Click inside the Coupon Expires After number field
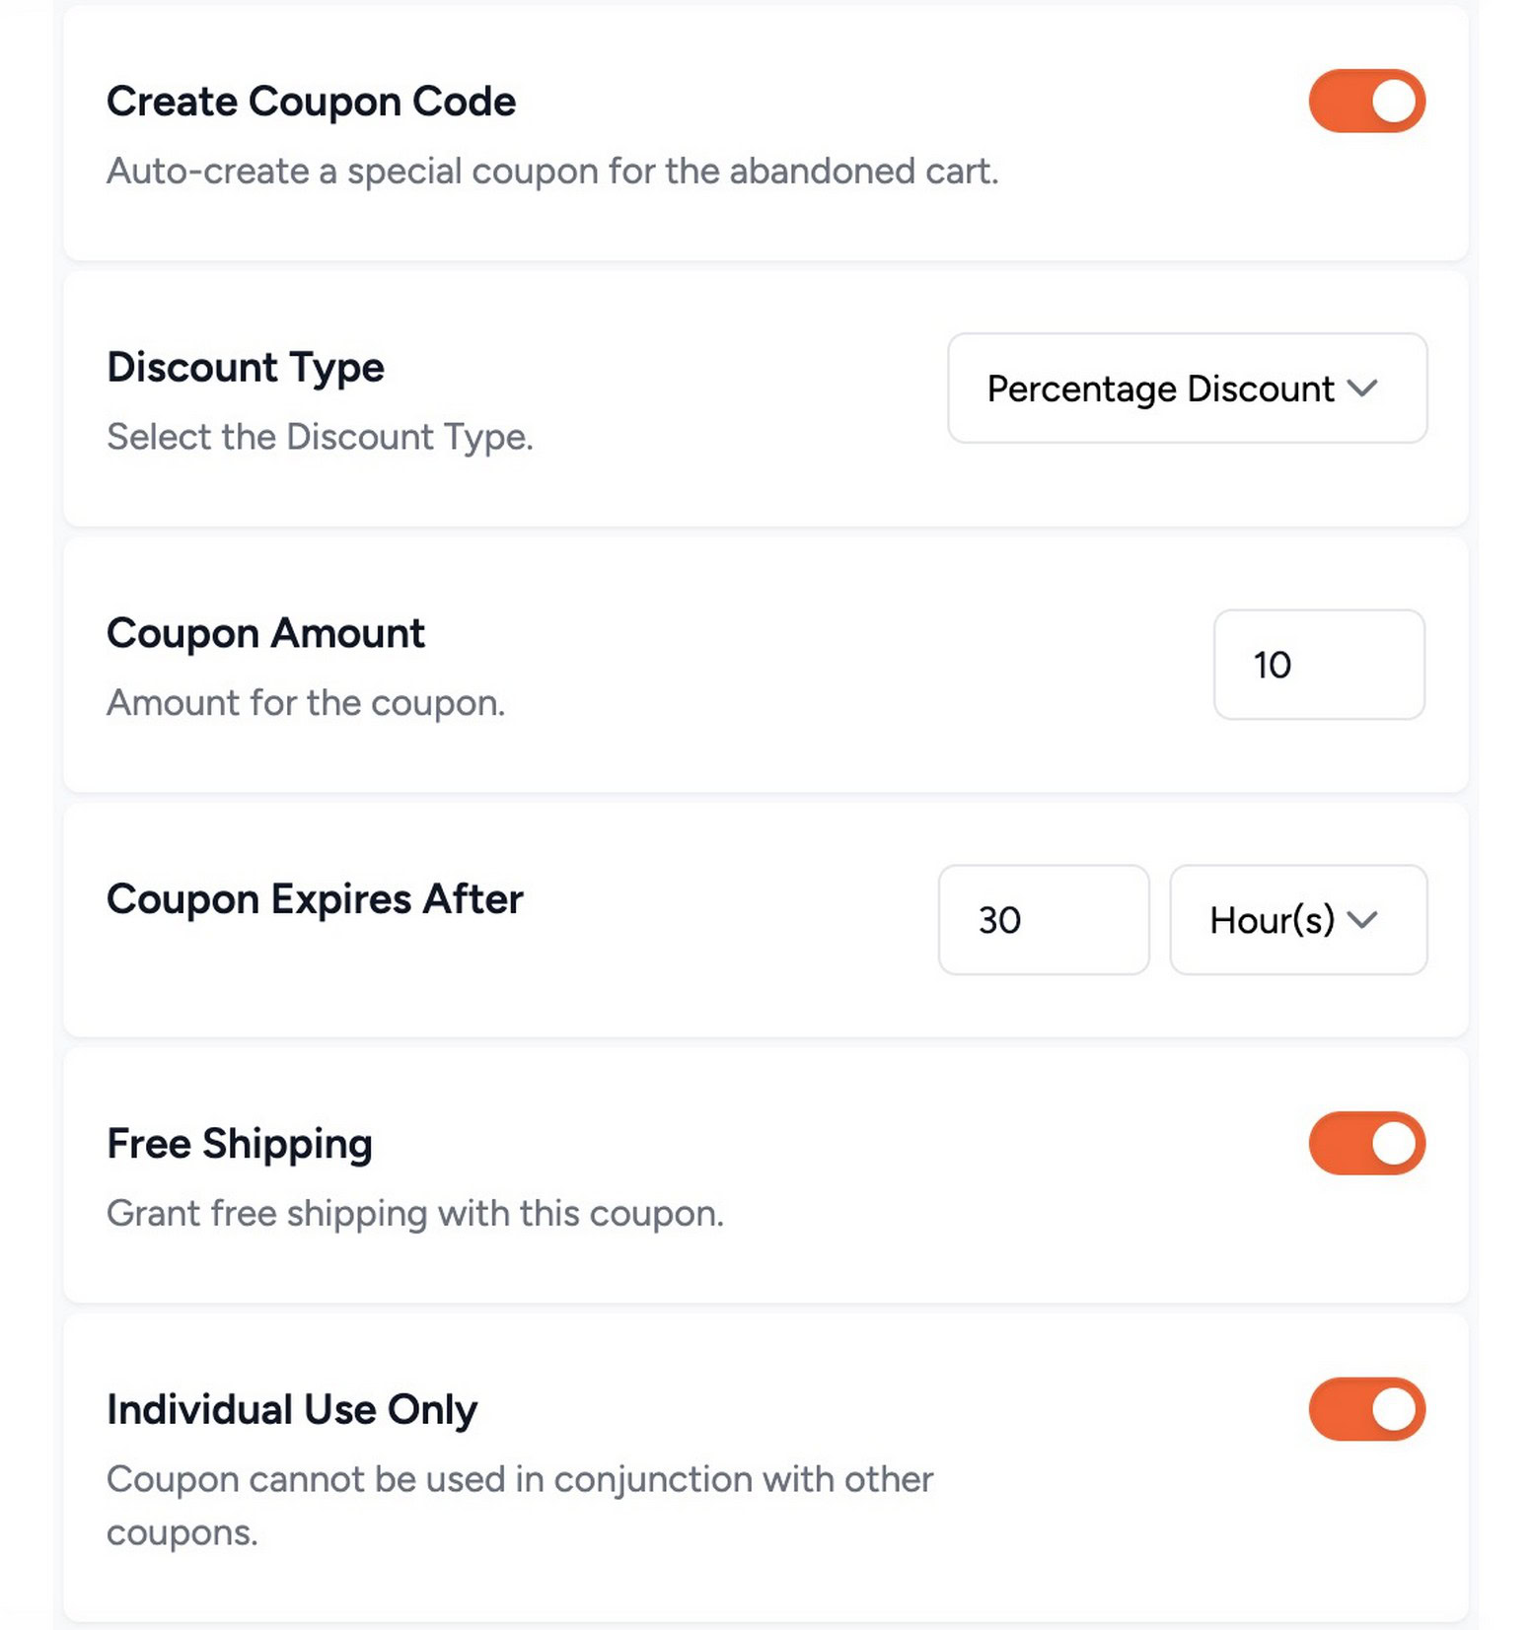The height and width of the screenshot is (1630, 1530). point(1043,920)
